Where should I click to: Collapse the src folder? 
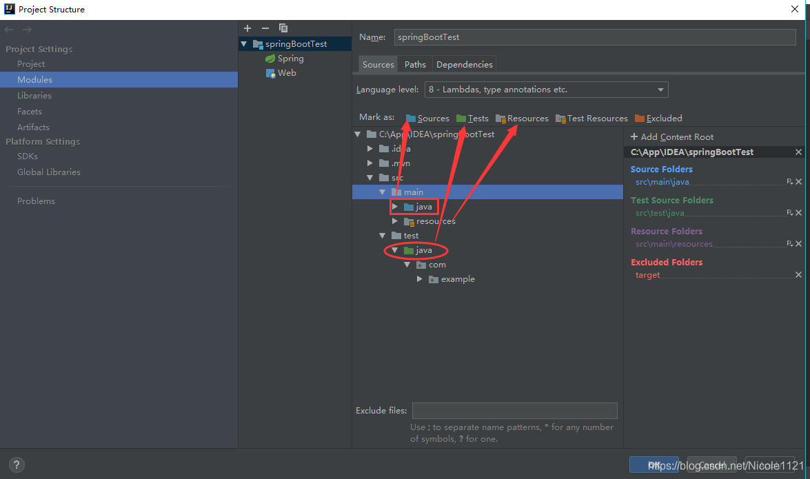click(370, 178)
